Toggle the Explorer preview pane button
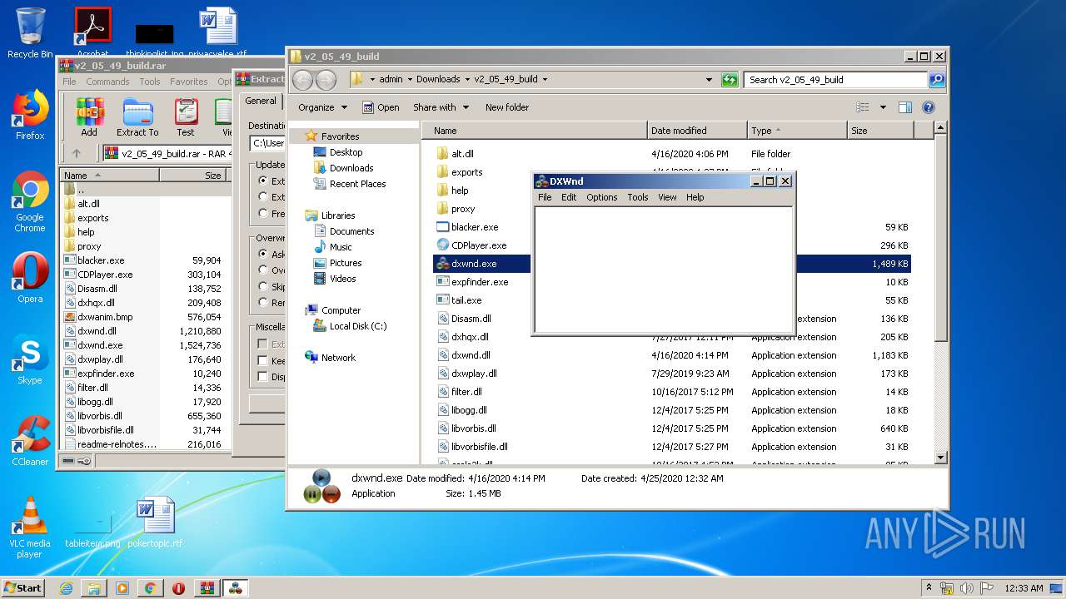This screenshot has width=1066, height=599. point(905,107)
